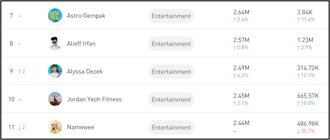The height and width of the screenshot is (140, 330).
Task: Click Entertainment tag for Astro Gempak
Action: tap(171, 16)
